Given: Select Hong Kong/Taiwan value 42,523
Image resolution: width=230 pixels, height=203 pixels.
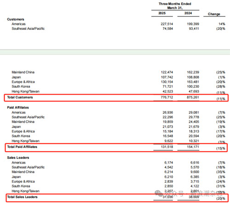Looking at the screenshot, I should pos(168,91).
